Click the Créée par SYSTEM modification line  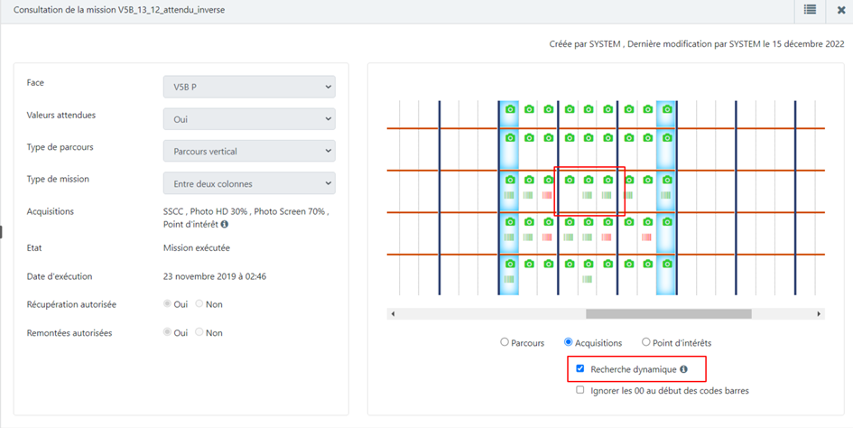(x=697, y=44)
